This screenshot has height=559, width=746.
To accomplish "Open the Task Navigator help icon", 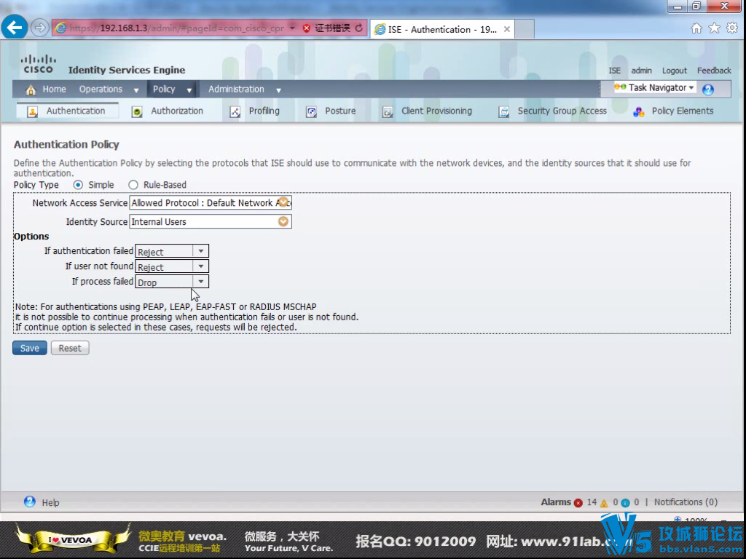I will click(x=707, y=90).
